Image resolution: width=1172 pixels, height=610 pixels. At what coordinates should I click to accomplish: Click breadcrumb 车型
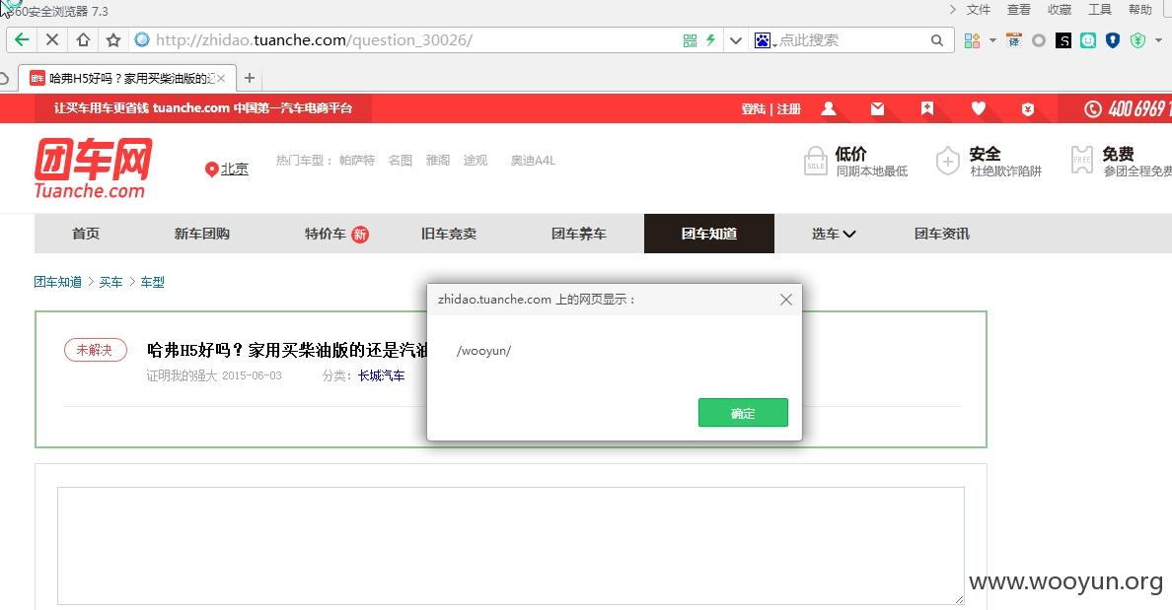pyautogui.click(x=153, y=282)
